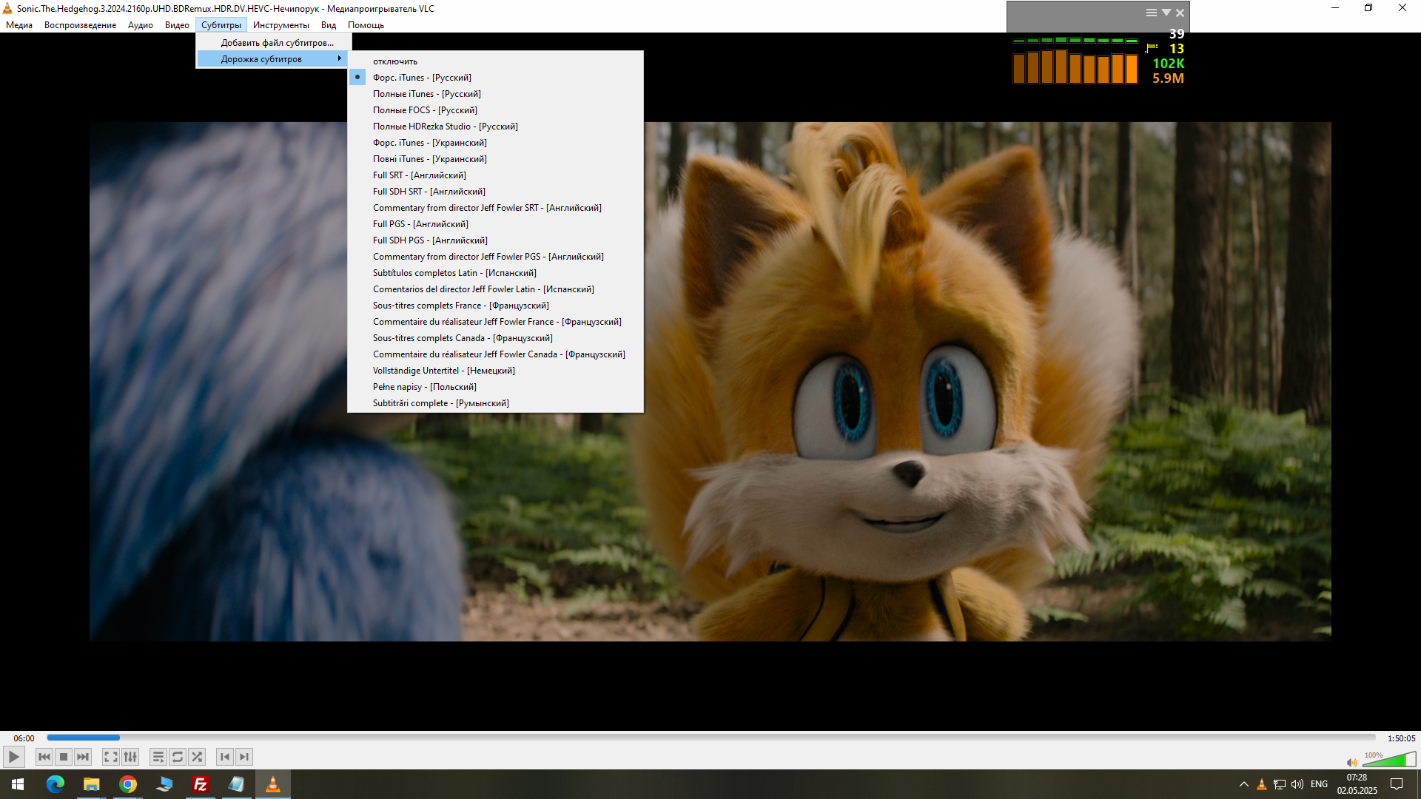1421x799 pixels.
Task: Jump to next chapter
Action: click(x=244, y=757)
